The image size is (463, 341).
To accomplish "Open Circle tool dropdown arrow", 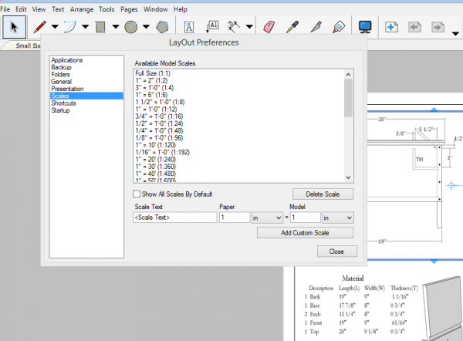I will pyautogui.click(x=146, y=27).
